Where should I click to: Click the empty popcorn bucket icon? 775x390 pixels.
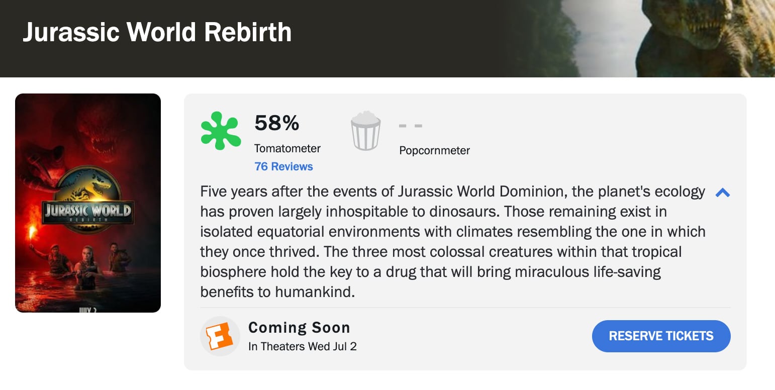365,131
